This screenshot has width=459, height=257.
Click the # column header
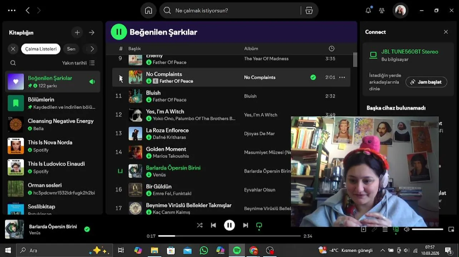121,49
